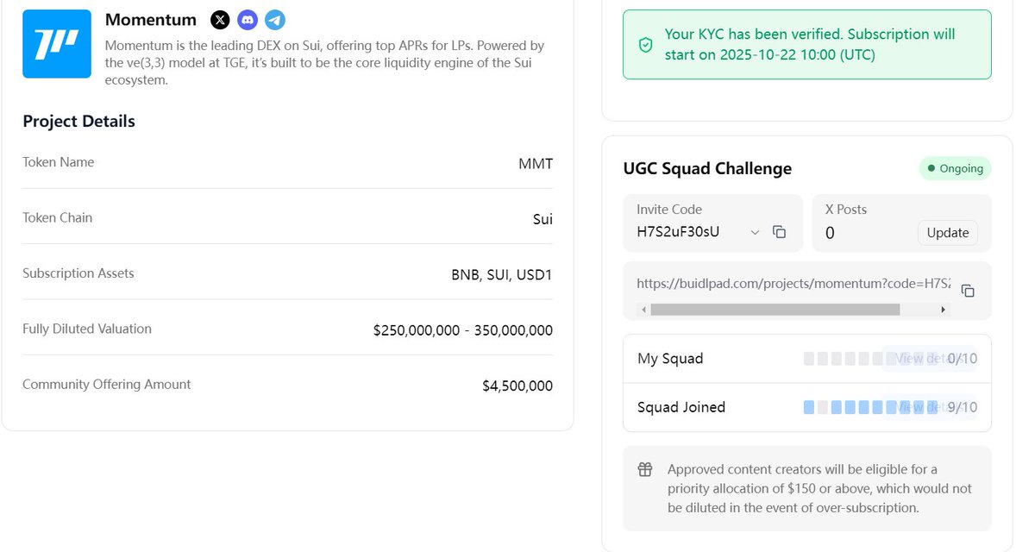Click the referral link horizontal scrollbar thumb
The image size is (1035, 552).
pos(775,310)
